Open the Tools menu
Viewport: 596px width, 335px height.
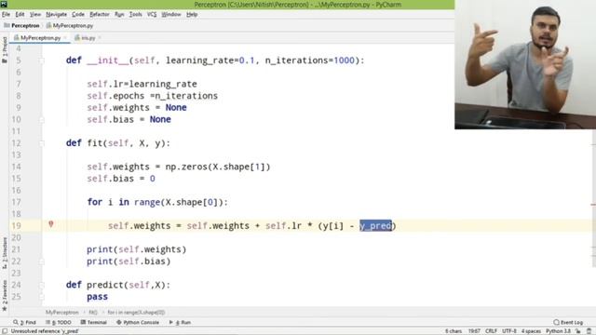tap(135, 15)
